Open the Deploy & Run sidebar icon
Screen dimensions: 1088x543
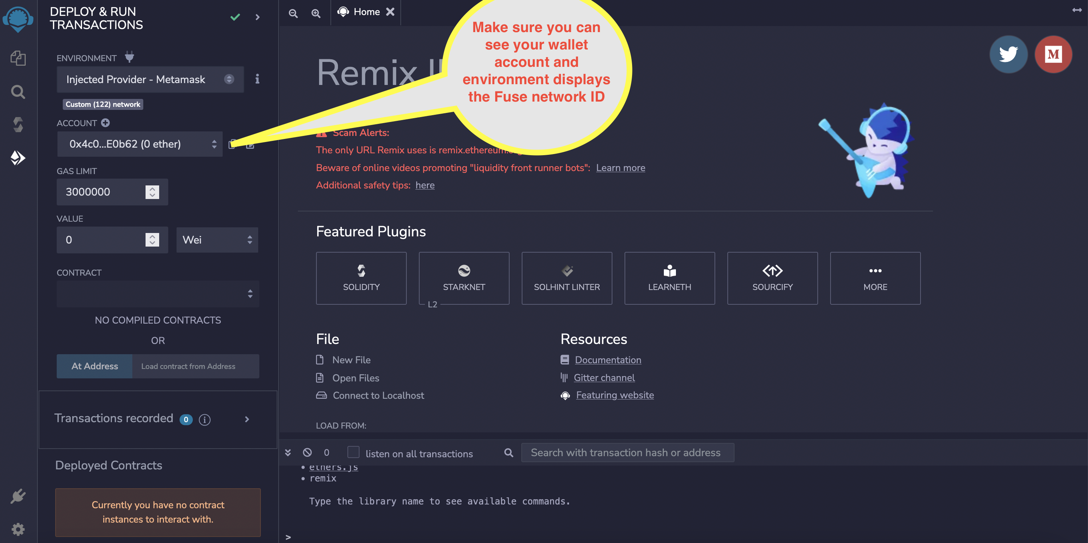tap(18, 158)
